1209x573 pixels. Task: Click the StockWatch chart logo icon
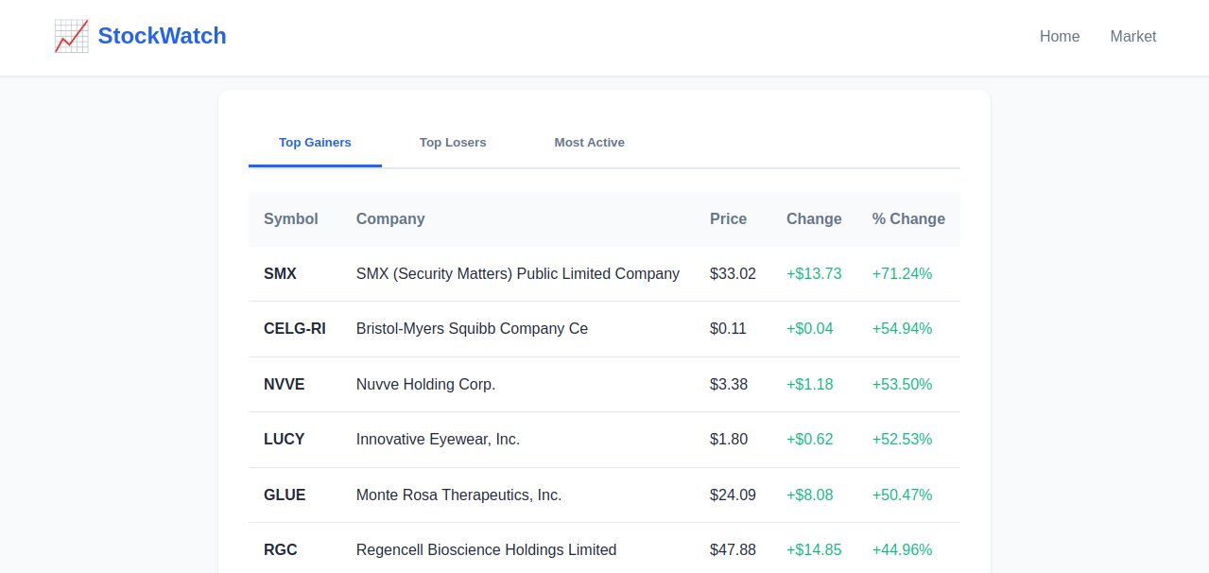point(72,35)
